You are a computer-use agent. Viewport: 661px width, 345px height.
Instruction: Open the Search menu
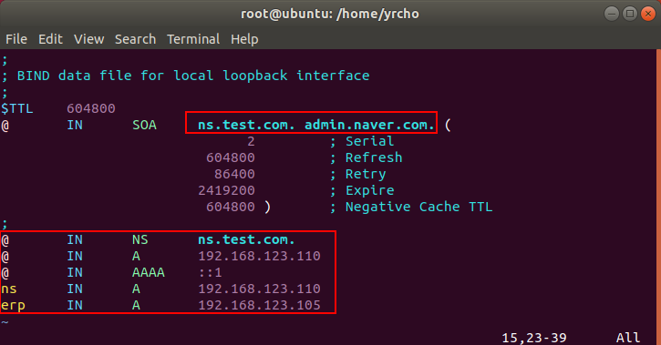(135, 39)
